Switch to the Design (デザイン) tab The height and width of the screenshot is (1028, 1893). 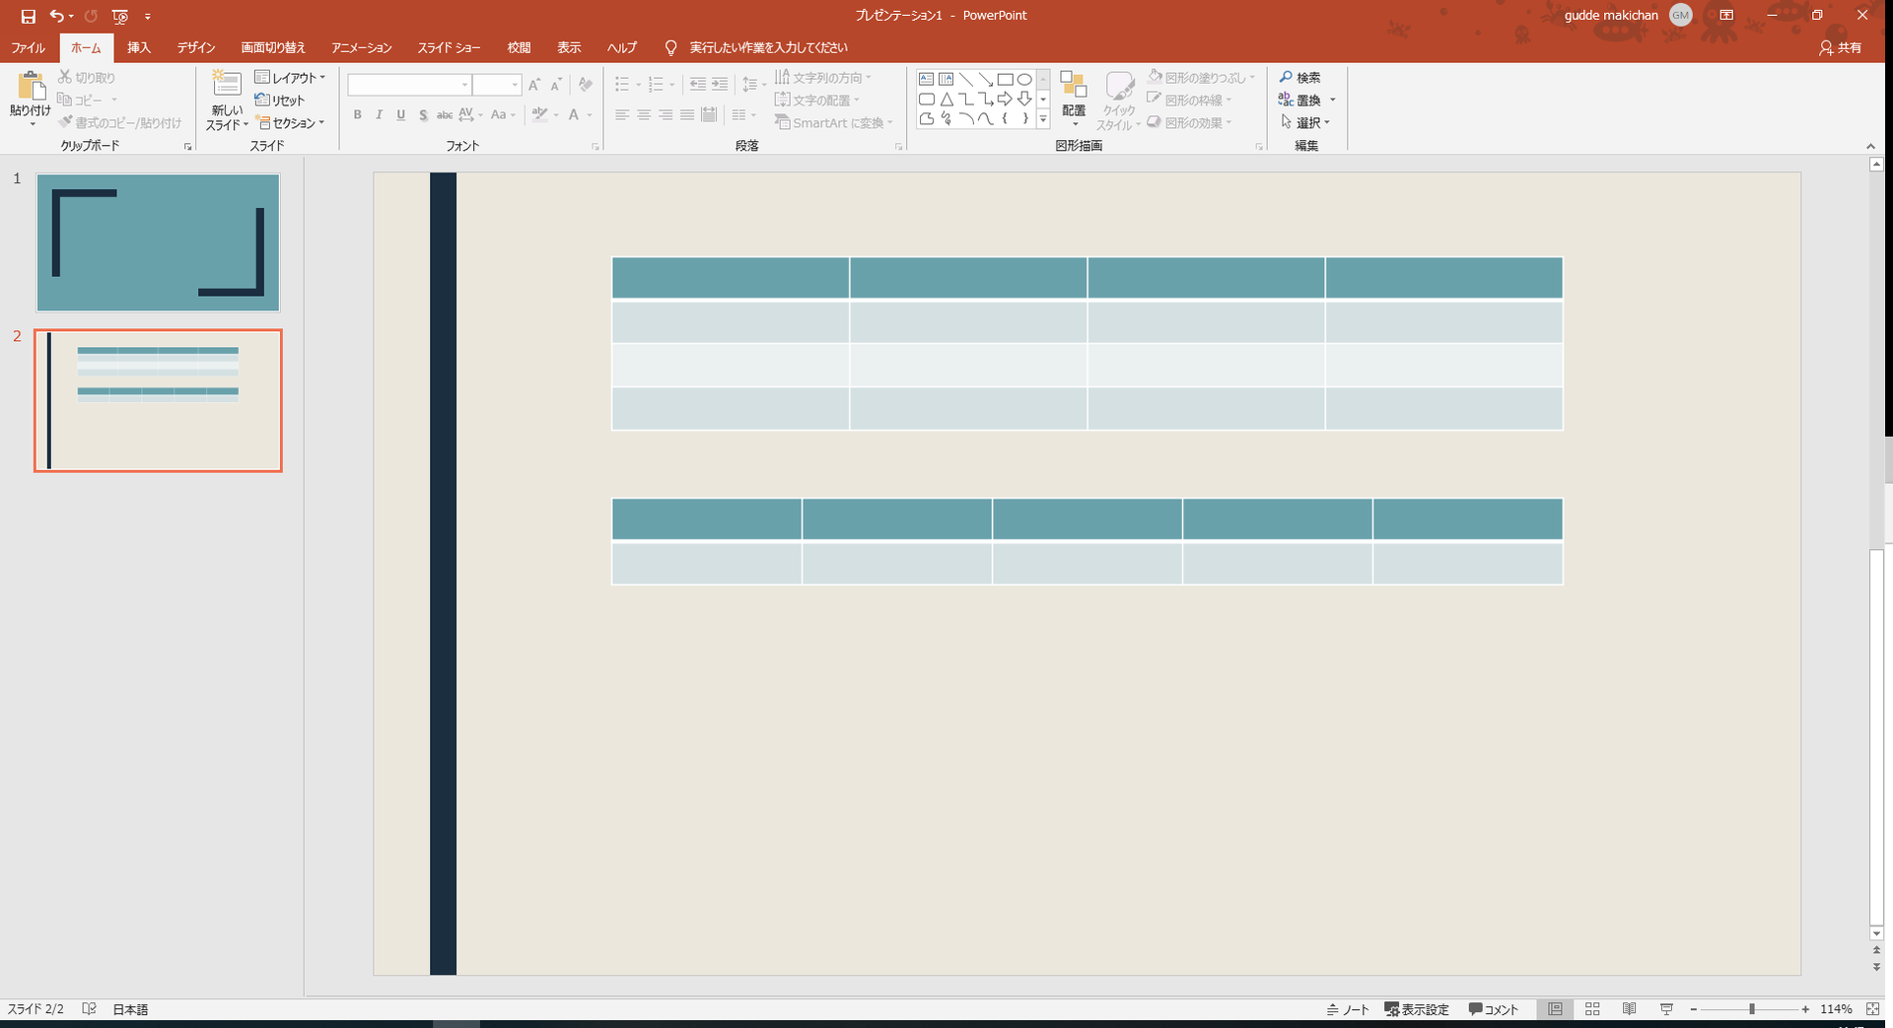click(x=196, y=47)
